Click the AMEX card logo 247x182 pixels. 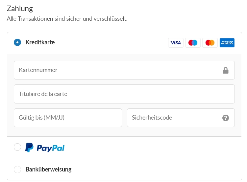coord(227,43)
